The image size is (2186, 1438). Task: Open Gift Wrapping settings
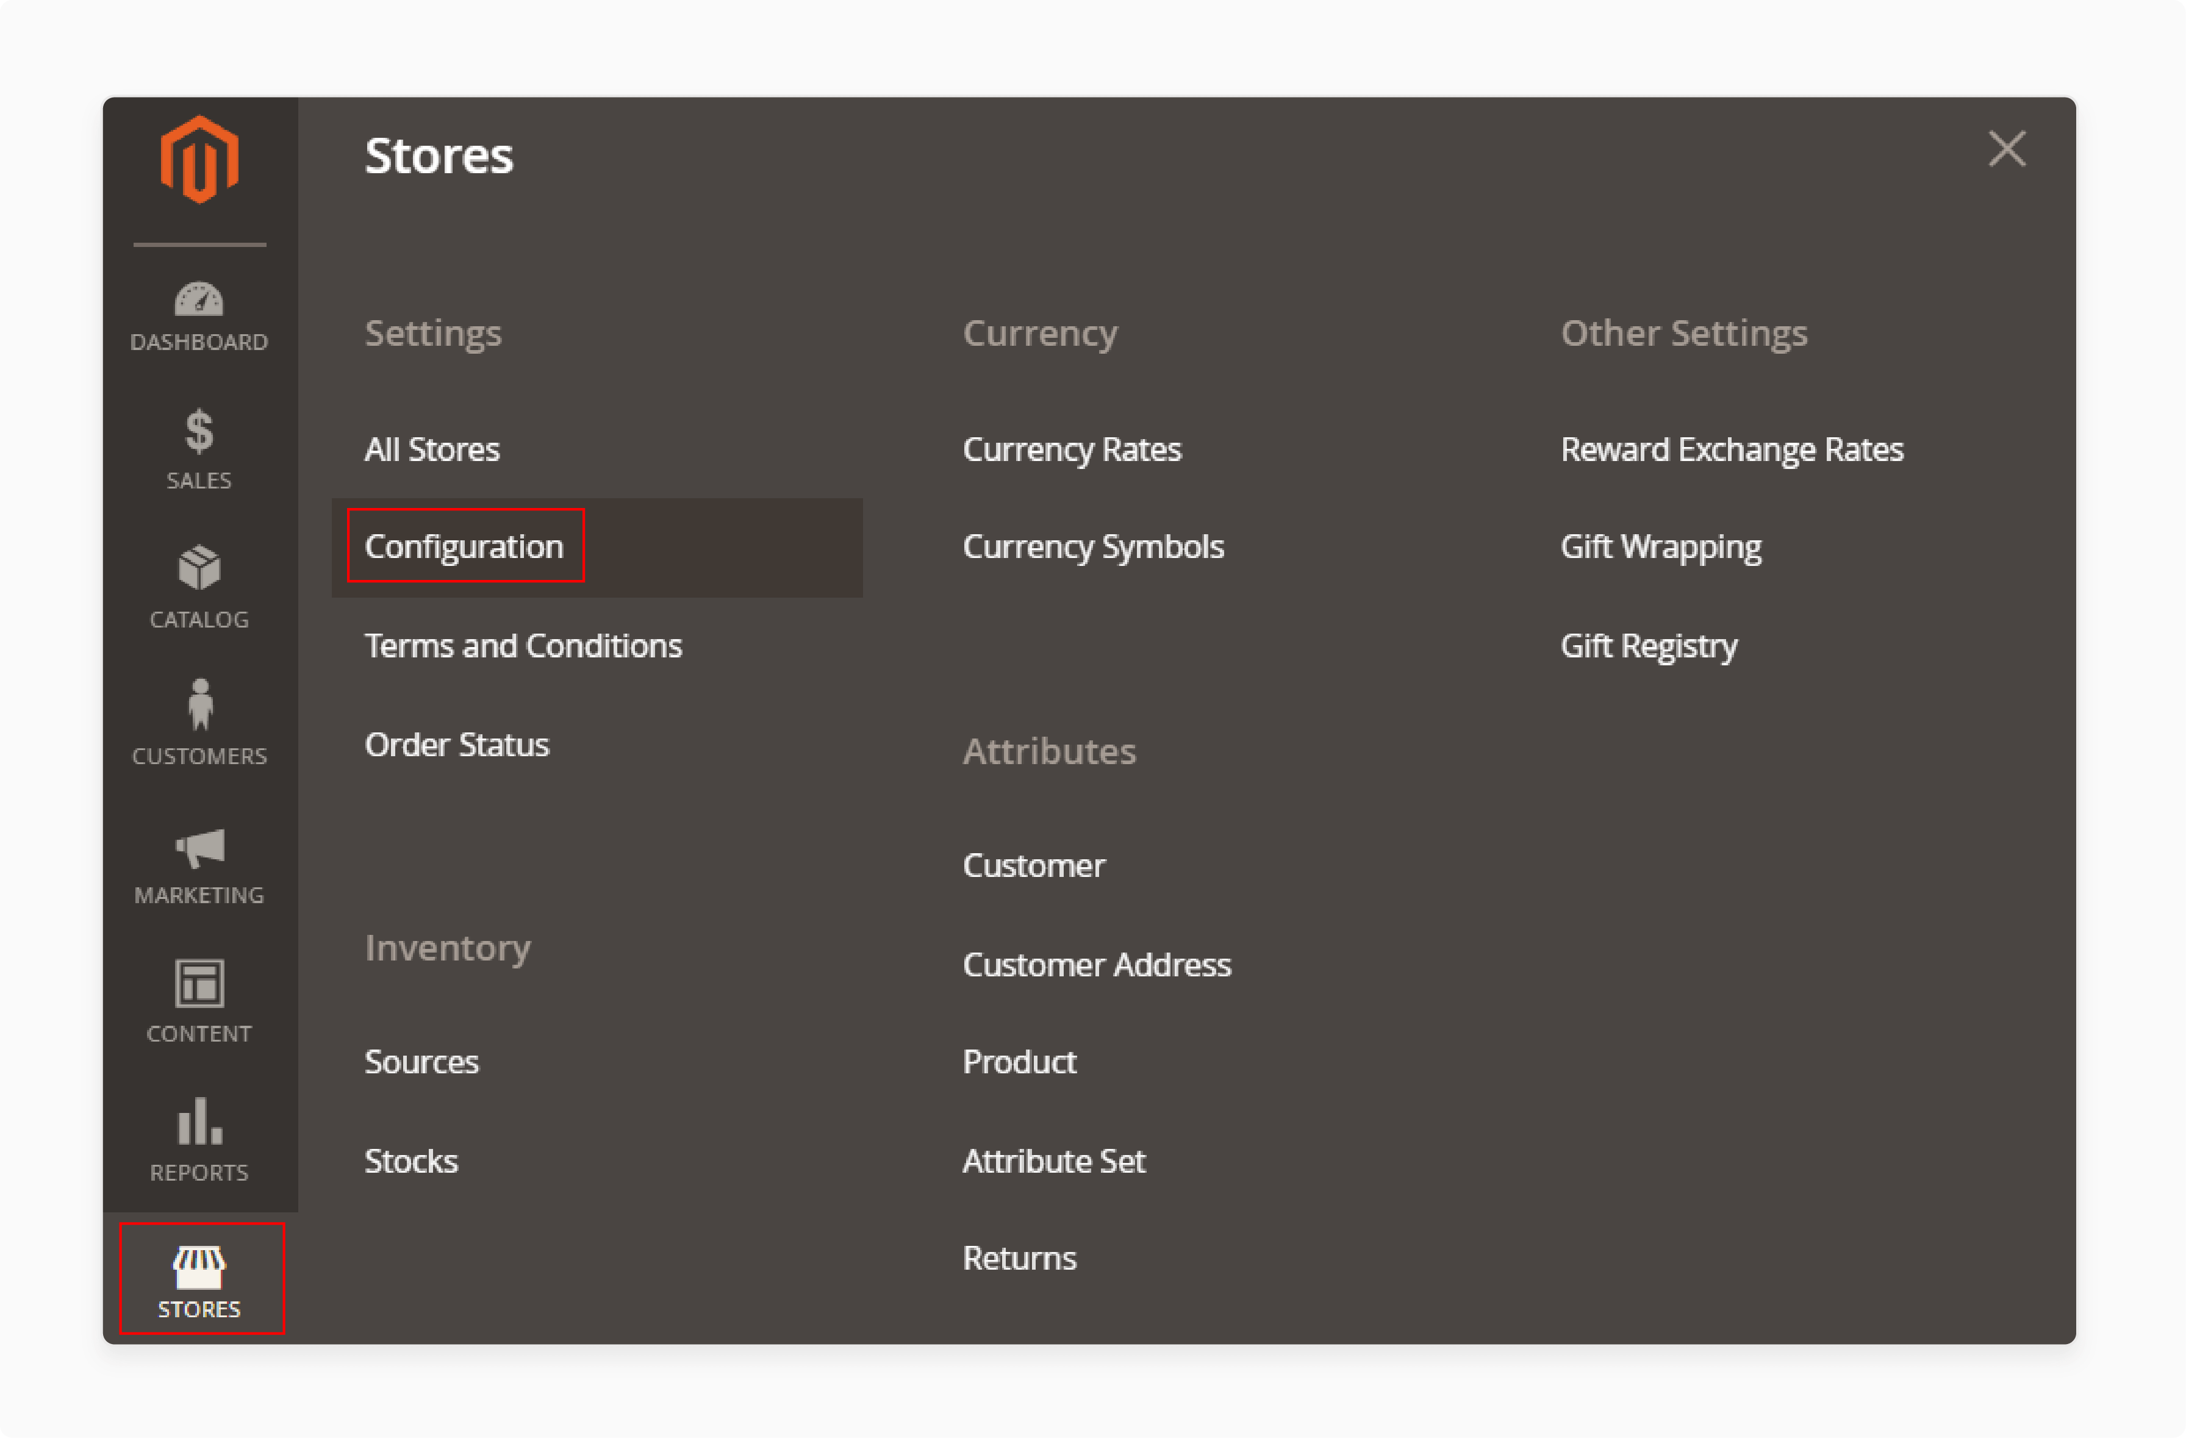coord(1661,547)
